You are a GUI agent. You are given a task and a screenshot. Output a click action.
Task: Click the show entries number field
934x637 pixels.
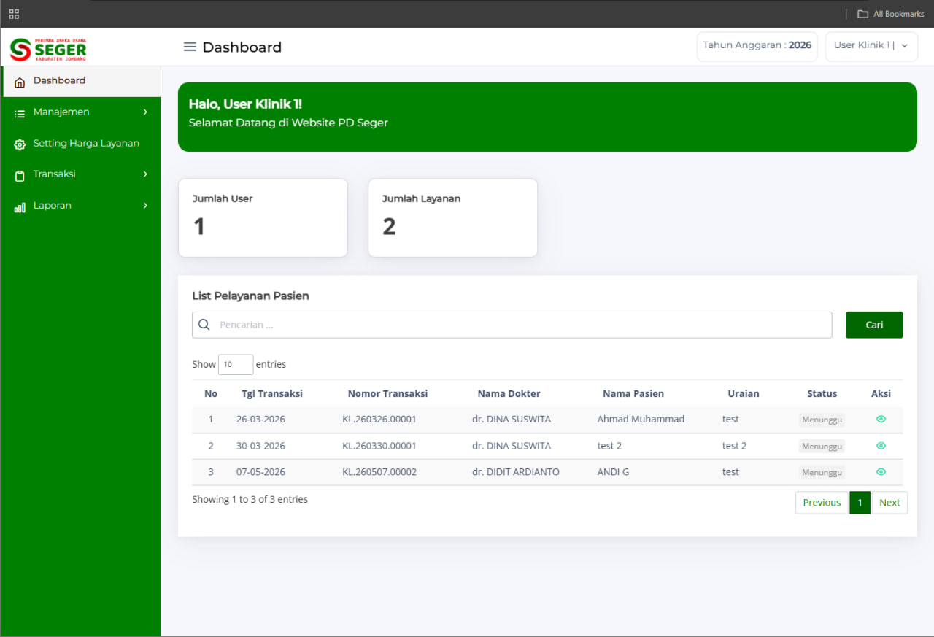pyautogui.click(x=236, y=364)
